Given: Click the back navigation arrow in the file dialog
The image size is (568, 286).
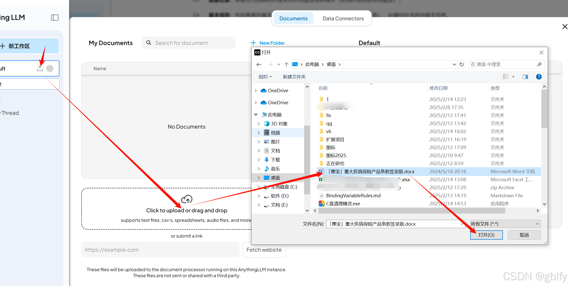Looking at the screenshot, I should [x=259, y=65].
